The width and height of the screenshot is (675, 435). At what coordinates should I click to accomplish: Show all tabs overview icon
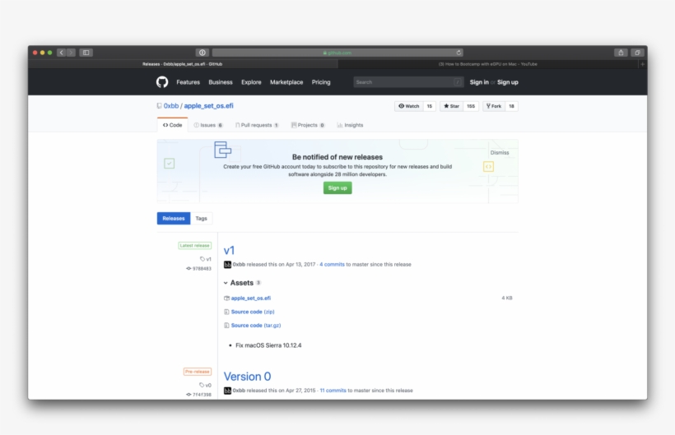[636, 53]
